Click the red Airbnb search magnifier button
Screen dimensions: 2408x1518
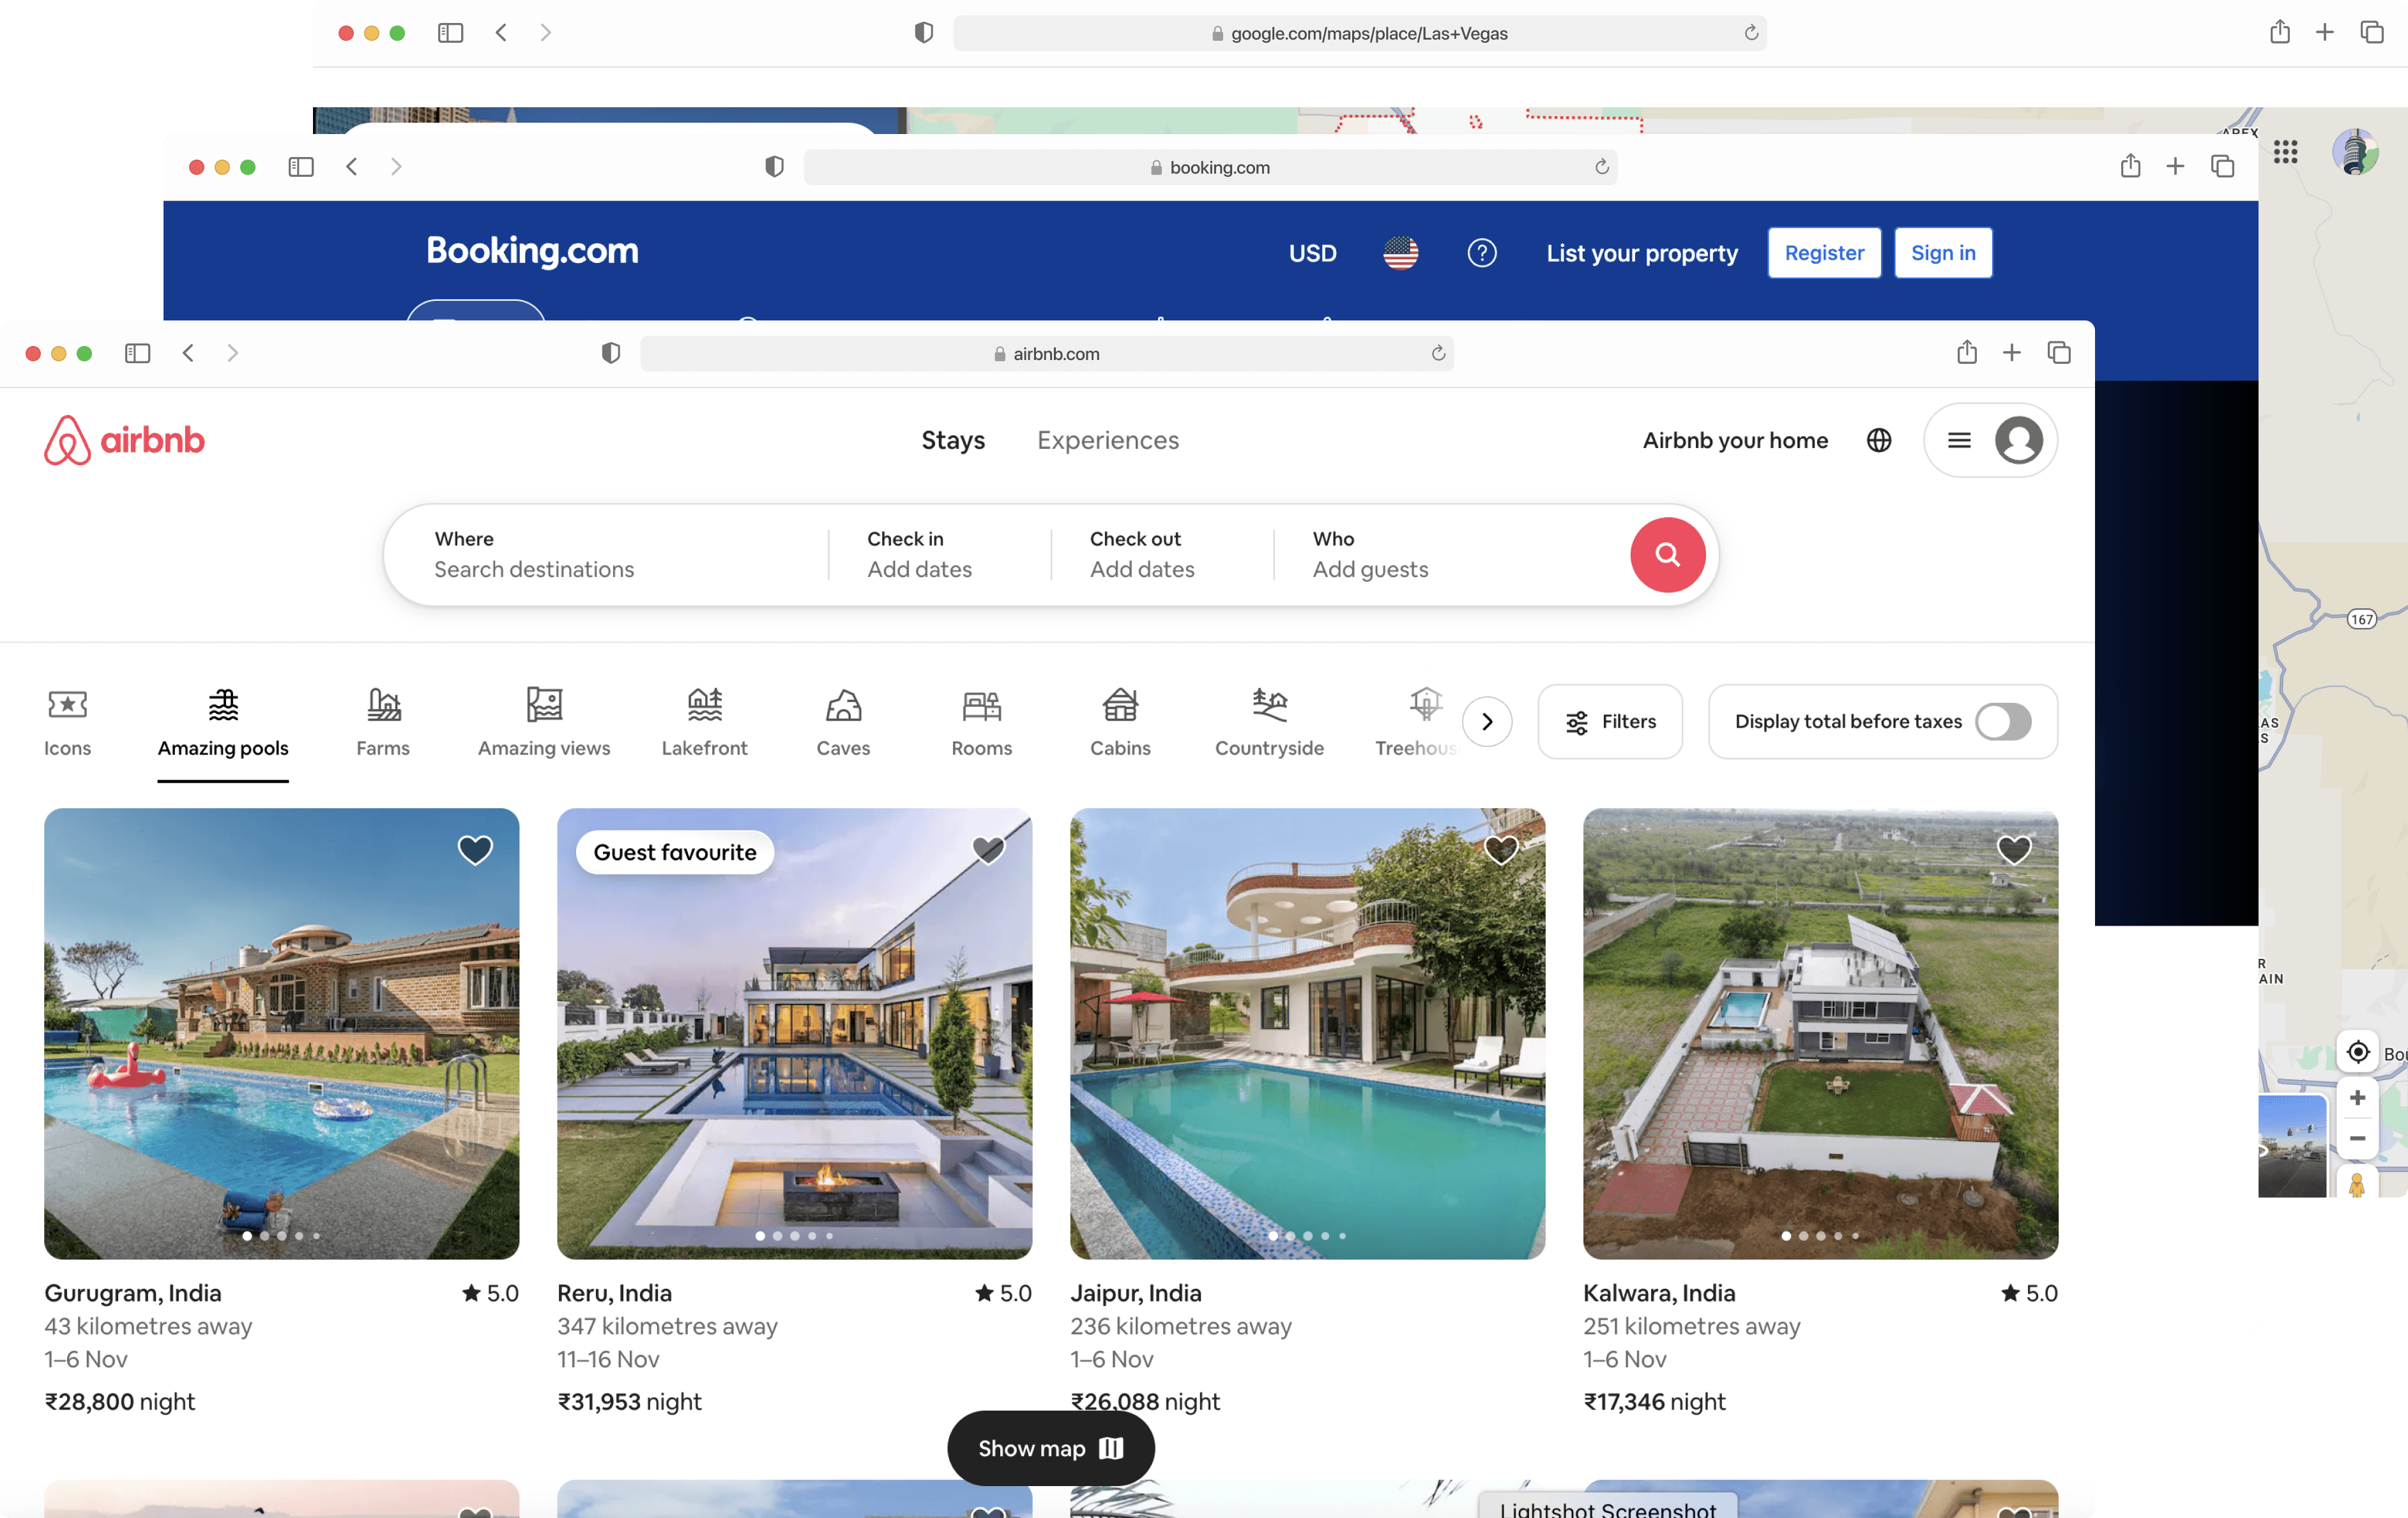[x=1667, y=555]
